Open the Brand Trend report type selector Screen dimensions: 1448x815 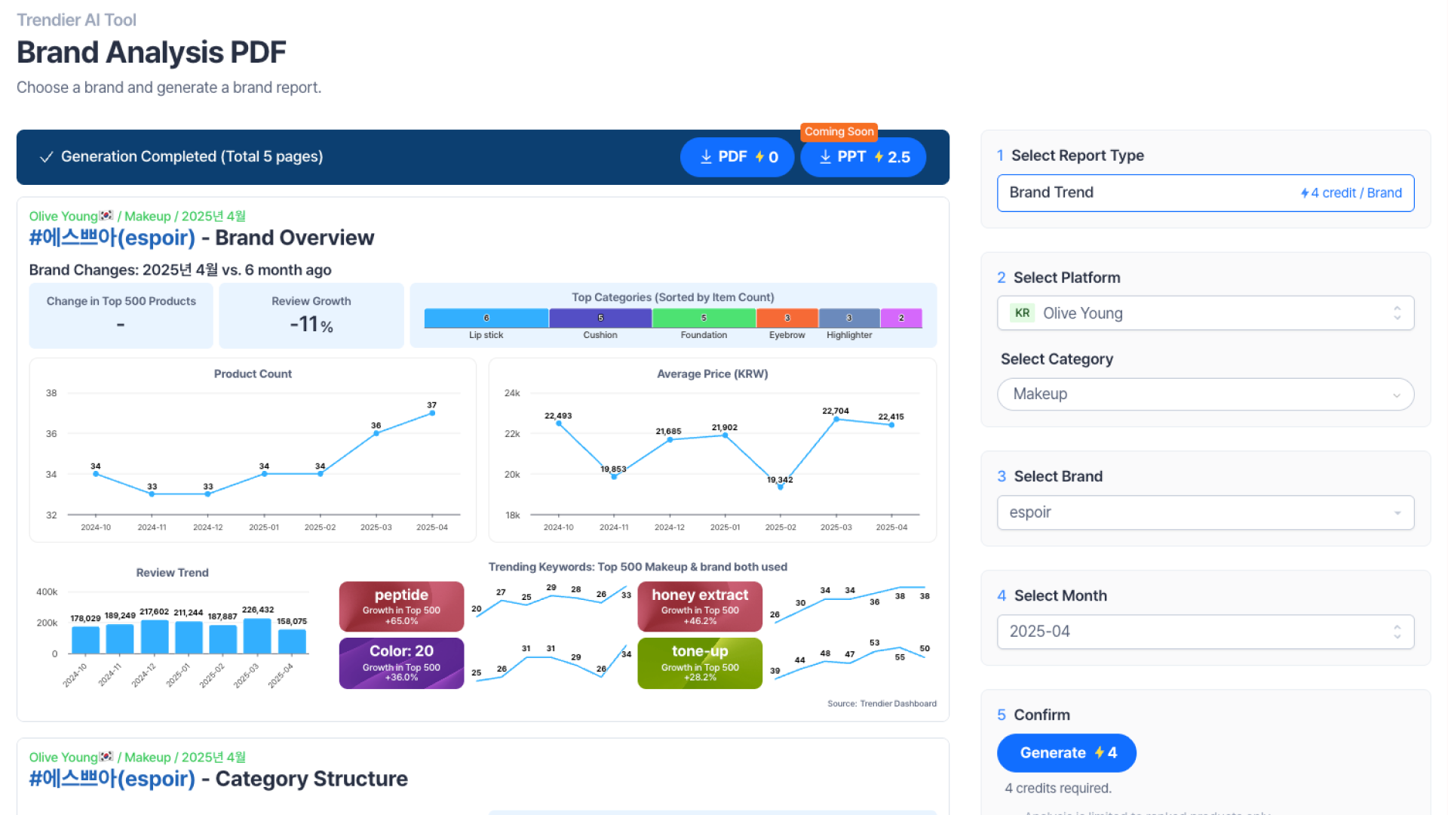pos(1205,193)
